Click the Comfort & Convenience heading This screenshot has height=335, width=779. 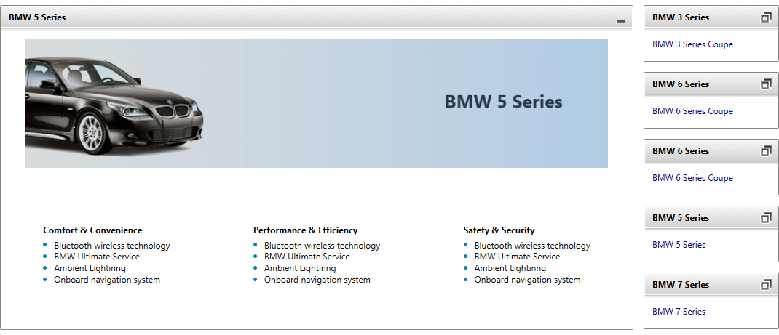pyautogui.click(x=92, y=230)
